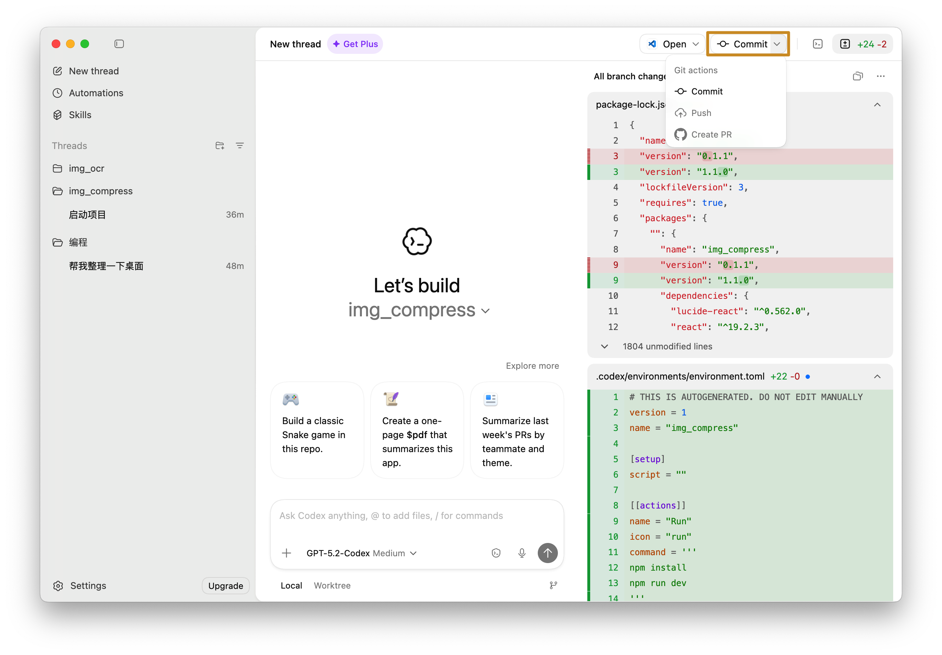Click the git branch icon below composer
The image size is (942, 655).
pos(553,585)
